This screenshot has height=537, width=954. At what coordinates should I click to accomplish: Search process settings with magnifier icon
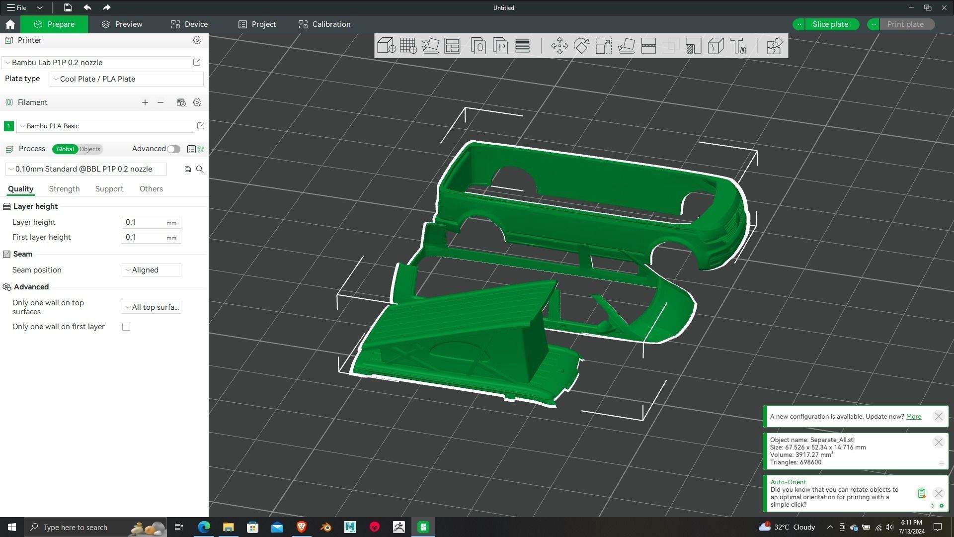200,169
